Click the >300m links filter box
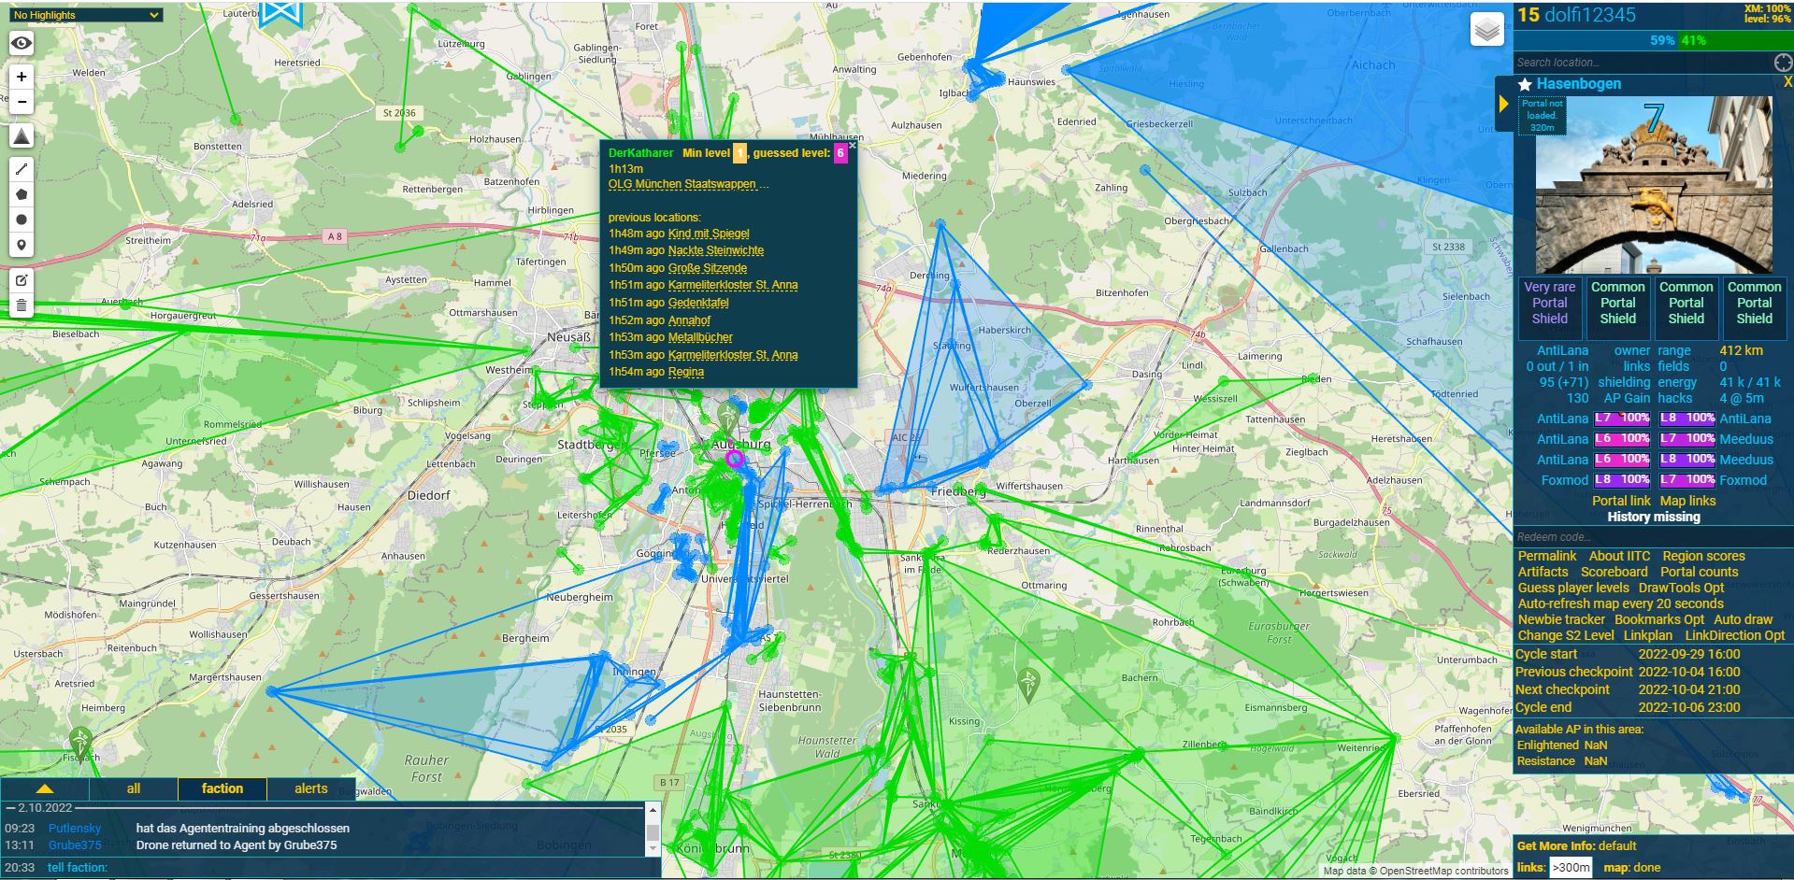1794x880 pixels. (x=1571, y=868)
